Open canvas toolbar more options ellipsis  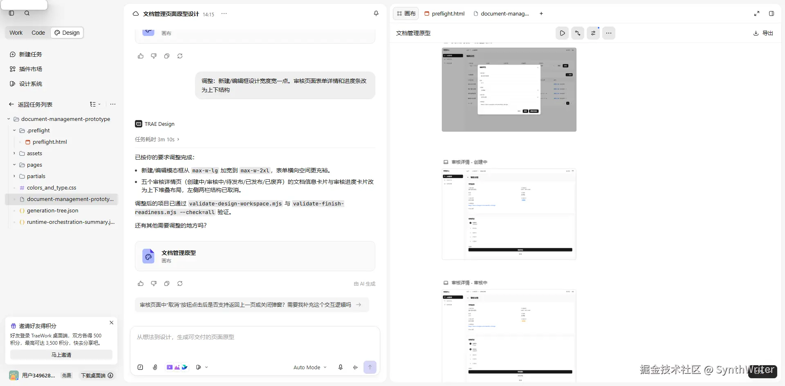click(609, 33)
